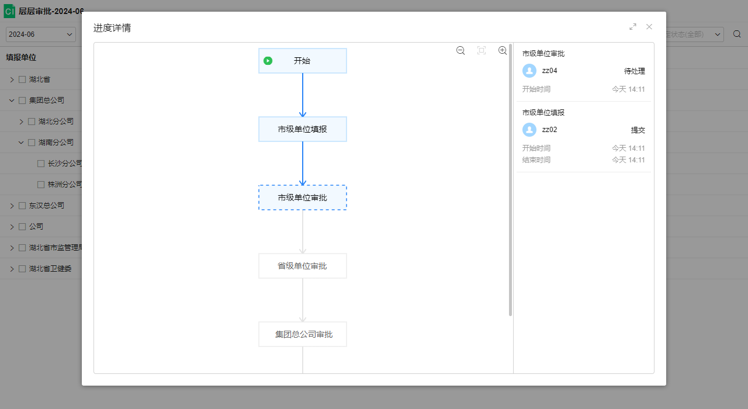Zoom in the flow diagram
Screen dimensions: 748x409
(503, 51)
